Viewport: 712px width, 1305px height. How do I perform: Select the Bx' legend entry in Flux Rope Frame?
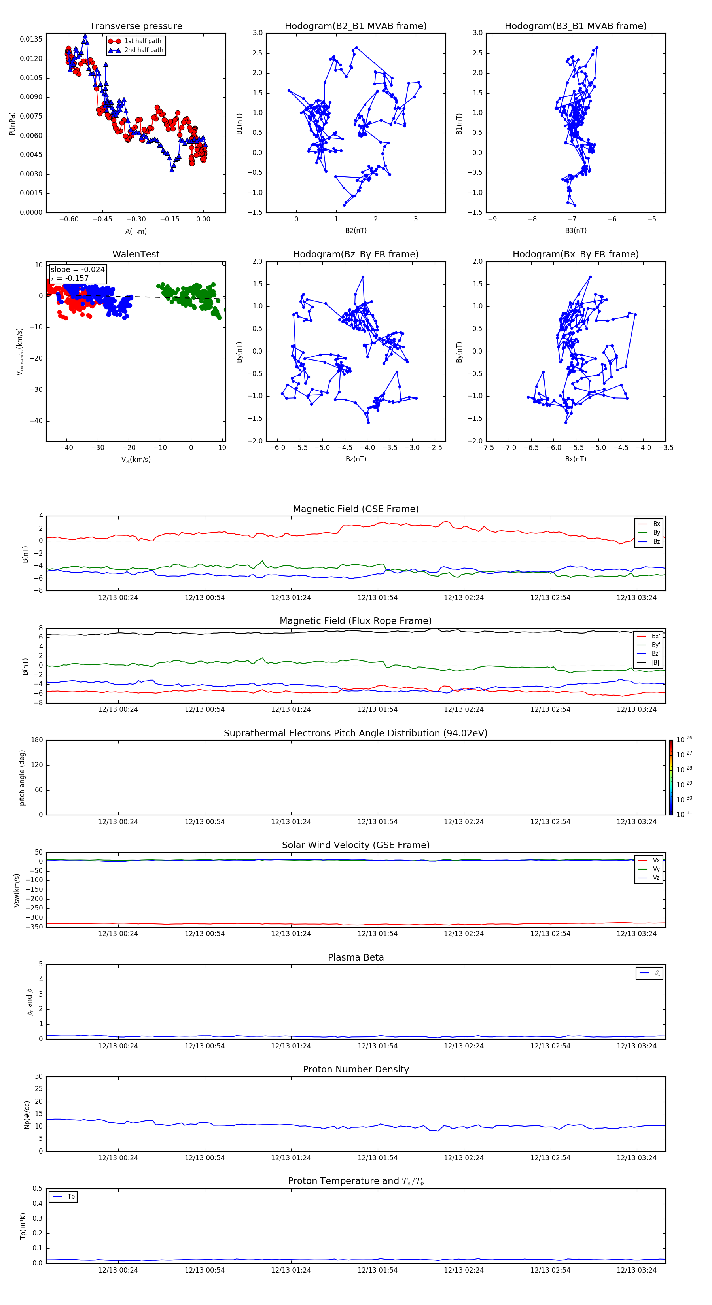[649, 636]
